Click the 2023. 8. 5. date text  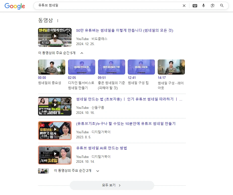click(84, 137)
